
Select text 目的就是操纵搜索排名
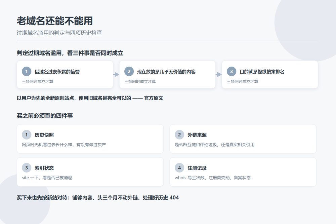[262, 72]
